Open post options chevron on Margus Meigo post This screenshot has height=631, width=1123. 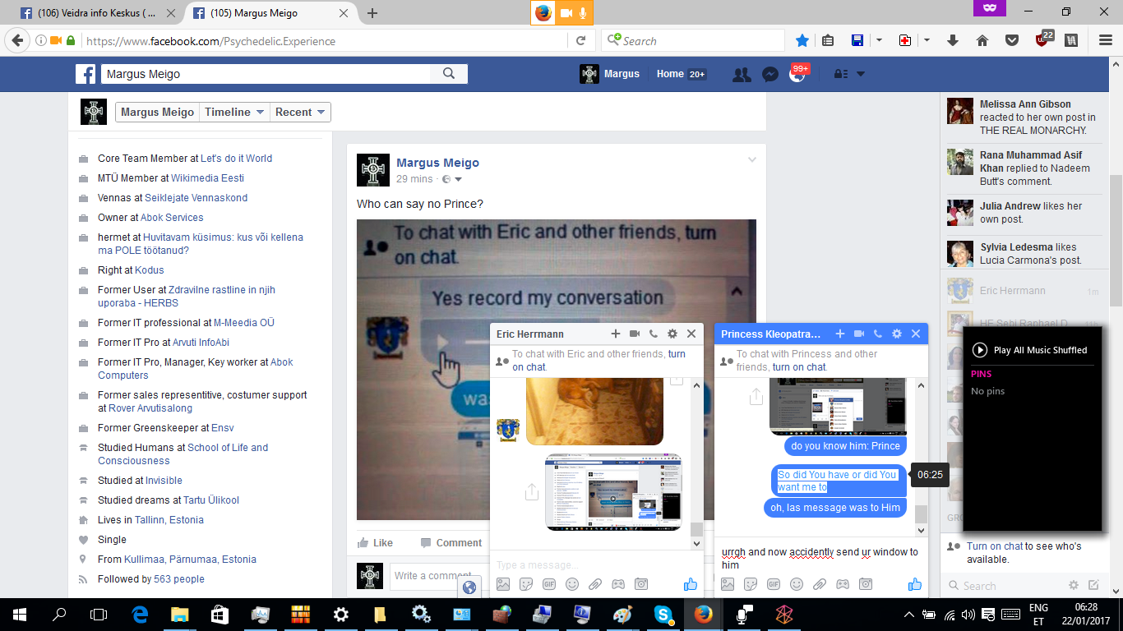click(x=752, y=160)
